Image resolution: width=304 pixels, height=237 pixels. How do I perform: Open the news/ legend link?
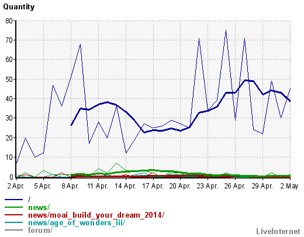coord(39,207)
